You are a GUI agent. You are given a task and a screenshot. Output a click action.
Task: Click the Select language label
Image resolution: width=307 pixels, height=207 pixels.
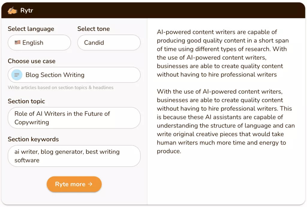pyautogui.click(x=31, y=29)
